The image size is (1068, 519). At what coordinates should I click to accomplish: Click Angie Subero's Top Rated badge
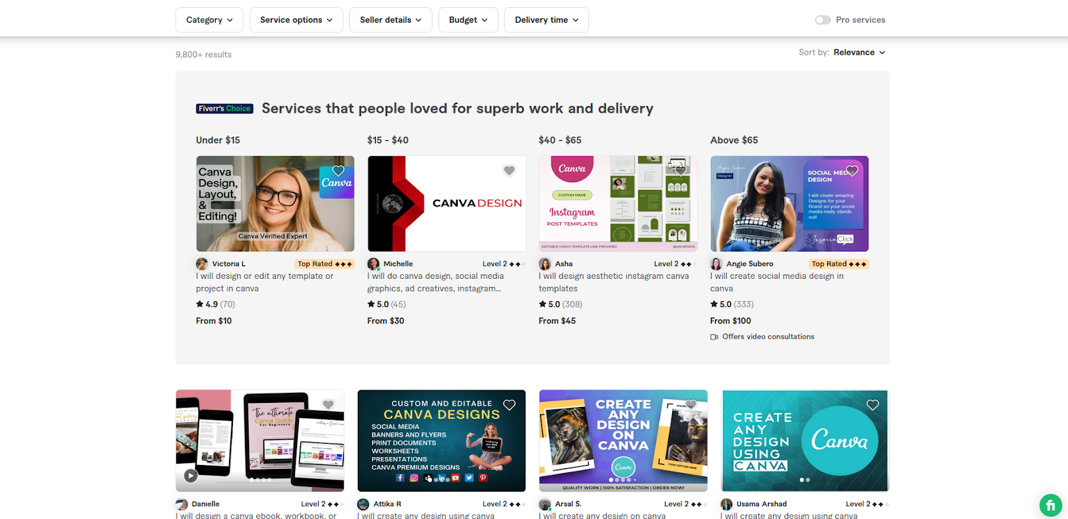tap(839, 264)
